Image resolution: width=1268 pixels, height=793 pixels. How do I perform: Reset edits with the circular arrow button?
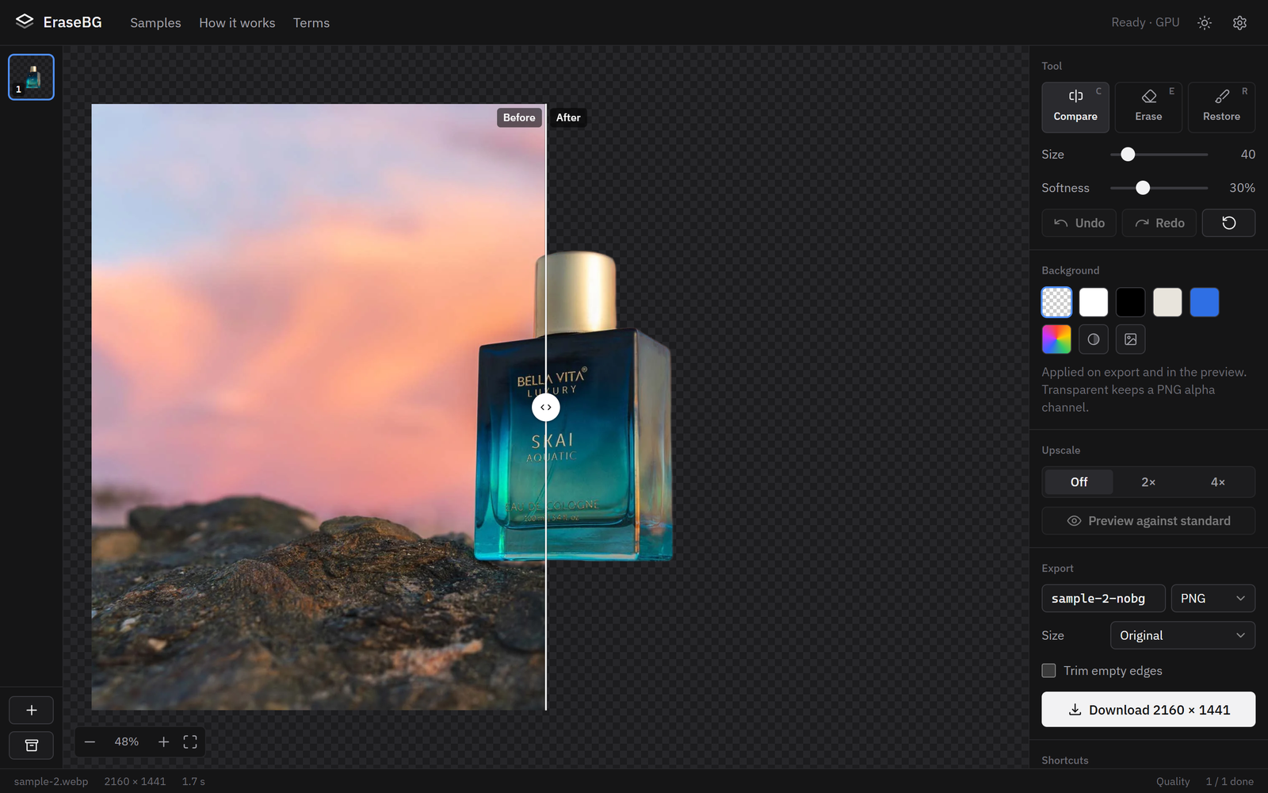tap(1228, 223)
